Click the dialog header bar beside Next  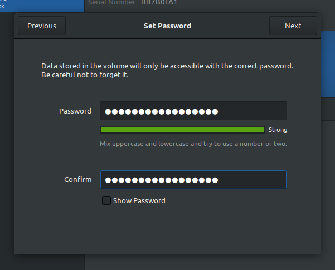(x=234, y=26)
